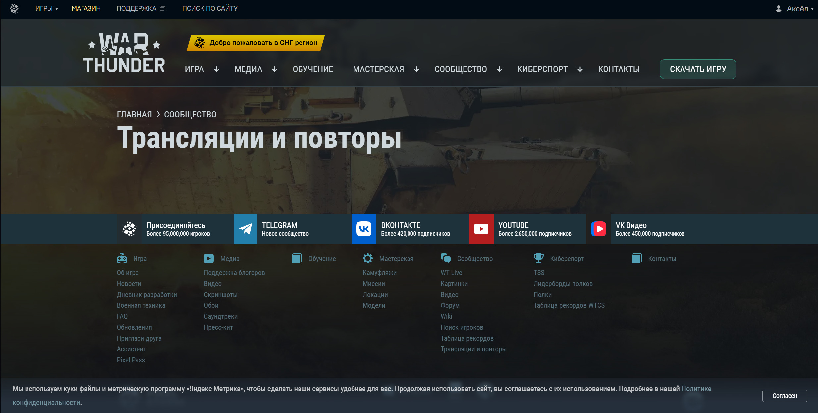
Task: Click the СКАЧАТЬ ИГРУ button
Action: tap(698, 69)
